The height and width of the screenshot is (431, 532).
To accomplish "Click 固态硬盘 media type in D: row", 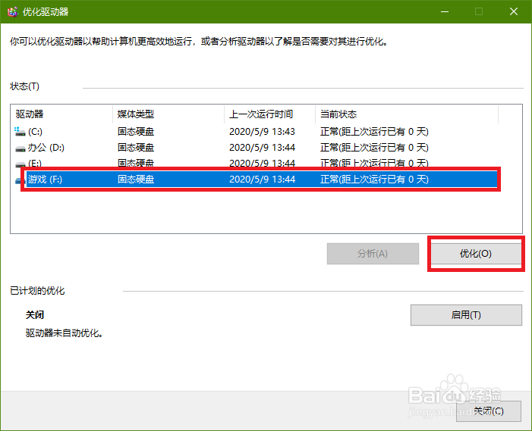I will (x=136, y=148).
